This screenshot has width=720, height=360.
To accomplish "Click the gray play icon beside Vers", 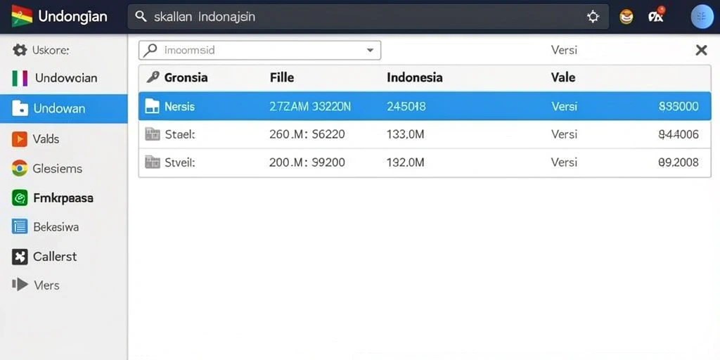I will (20, 285).
